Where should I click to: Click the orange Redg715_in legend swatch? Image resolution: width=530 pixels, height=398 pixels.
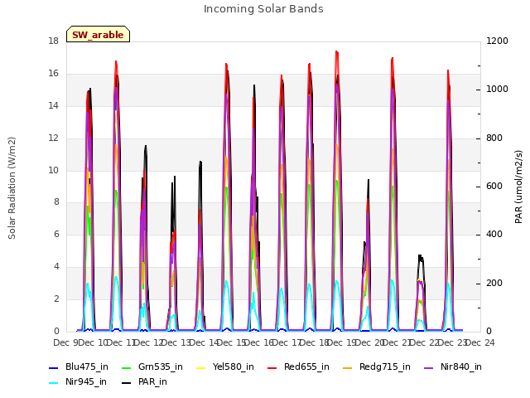click(x=348, y=368)
